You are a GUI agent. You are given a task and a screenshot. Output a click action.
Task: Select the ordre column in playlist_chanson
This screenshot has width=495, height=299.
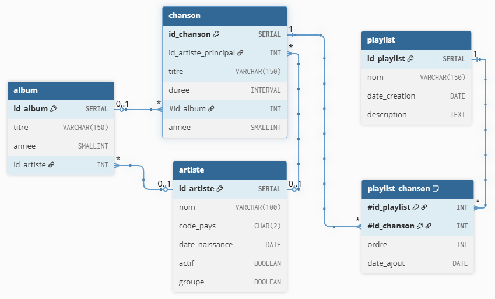click(x=417, y=245)
